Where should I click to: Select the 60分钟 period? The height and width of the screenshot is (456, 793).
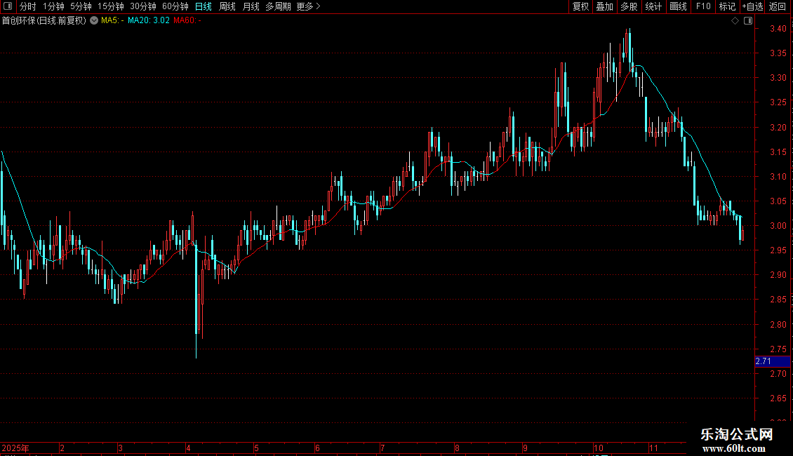tap(175, 6)
